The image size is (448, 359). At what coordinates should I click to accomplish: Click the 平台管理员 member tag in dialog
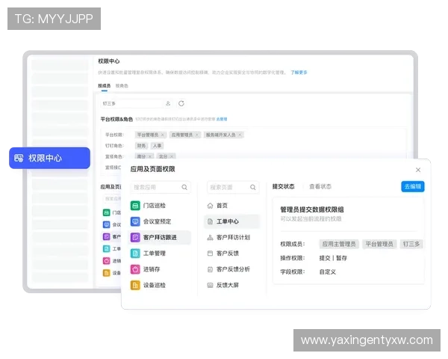[x=379, y=245]
